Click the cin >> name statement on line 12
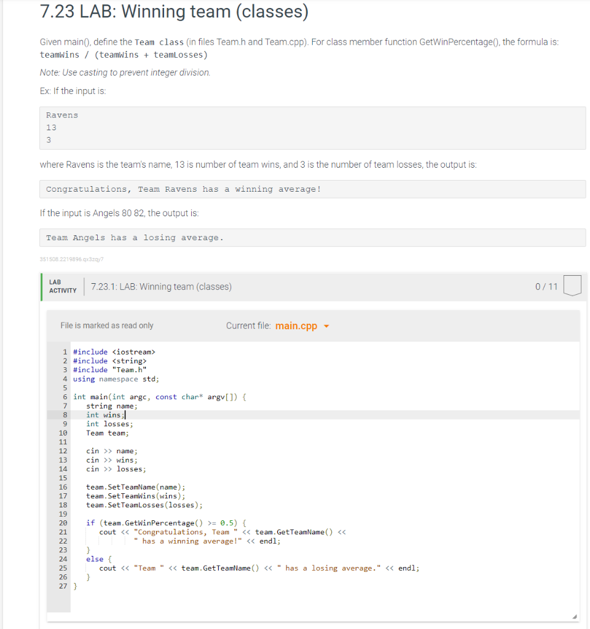This screenshot has height=629, width=590. (111, 450)
